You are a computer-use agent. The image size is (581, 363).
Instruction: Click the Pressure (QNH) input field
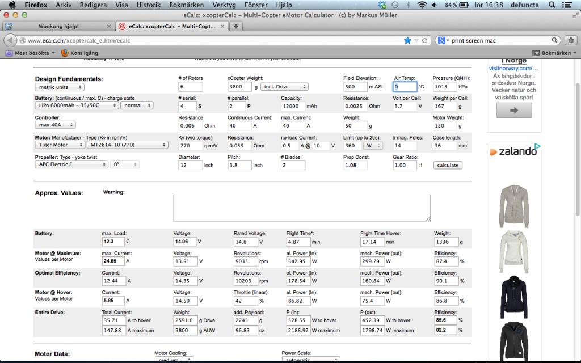pos(445,87)
